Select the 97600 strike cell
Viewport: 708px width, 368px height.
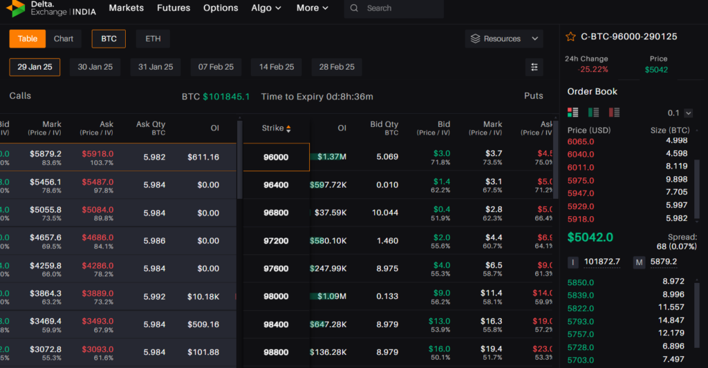click(276, 269)
